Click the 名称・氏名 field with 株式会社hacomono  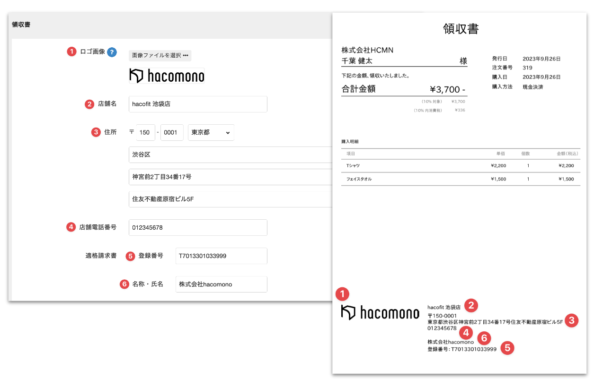(x=221, y=284)
